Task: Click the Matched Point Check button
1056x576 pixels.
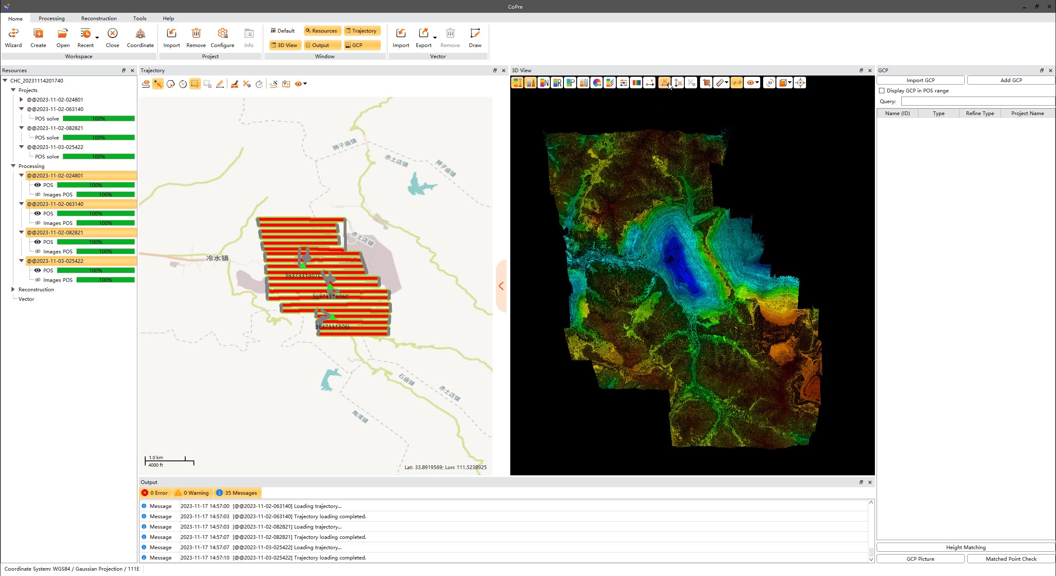Action: coord(1011,559)
